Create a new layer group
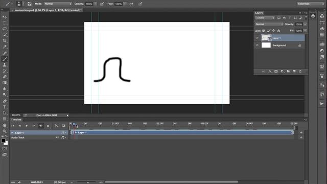Image resolution: width=327 pixels, height=184 pixels. pos(288,72)
